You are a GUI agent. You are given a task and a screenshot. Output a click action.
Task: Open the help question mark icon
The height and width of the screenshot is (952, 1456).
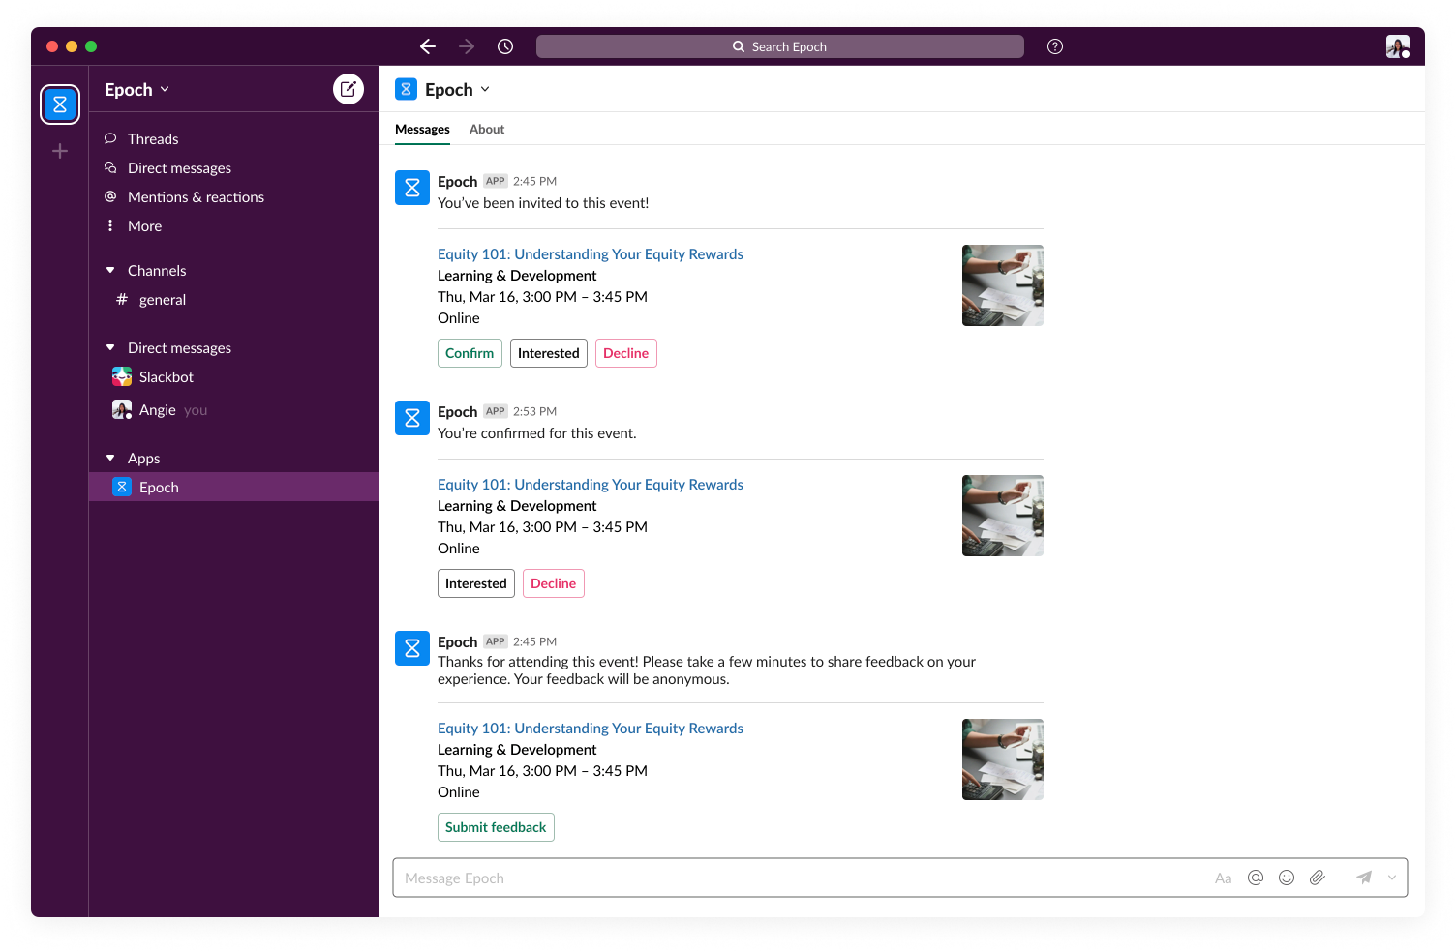(1055, 46)
